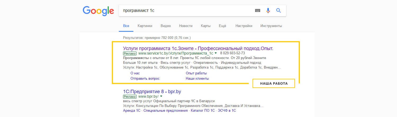
Task: Open '1С:Предприятие 8 - bpr.by' result
Action: coord(152,92)
